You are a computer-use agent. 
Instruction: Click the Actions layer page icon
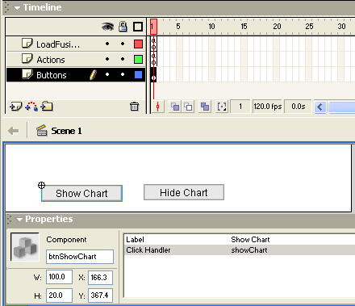[x=27, y=59]
